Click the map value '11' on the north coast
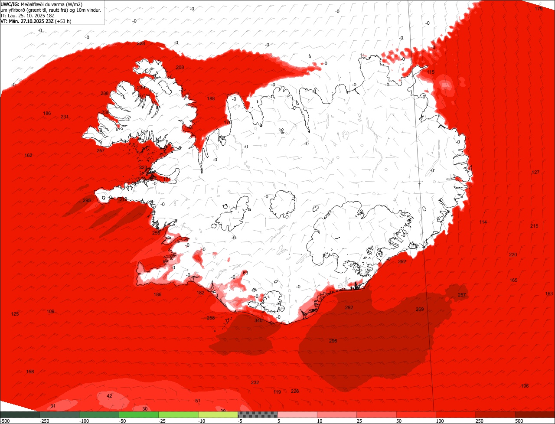Screen dimensions: 555x424 [x=362, y=55]
